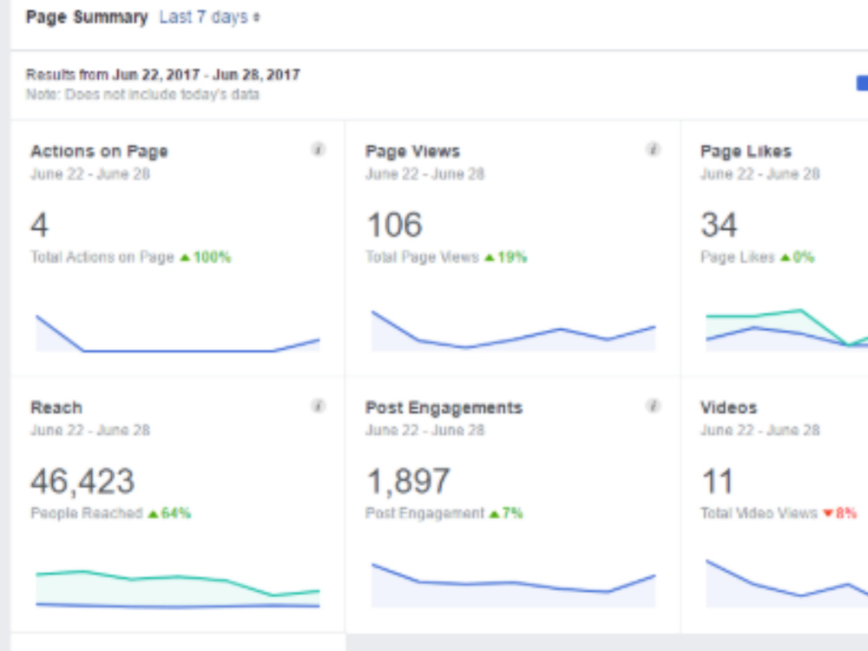Click the Page Views line chart
The width and height of the screenshot is (868, 651).
point(513,331)
